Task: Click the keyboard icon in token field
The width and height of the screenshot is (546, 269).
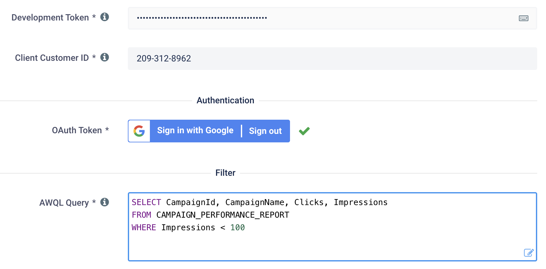Action: [x=523, y=18]
